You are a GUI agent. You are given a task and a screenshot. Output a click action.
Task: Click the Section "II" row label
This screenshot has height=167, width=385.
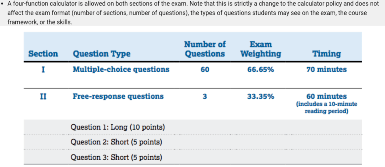43,96
